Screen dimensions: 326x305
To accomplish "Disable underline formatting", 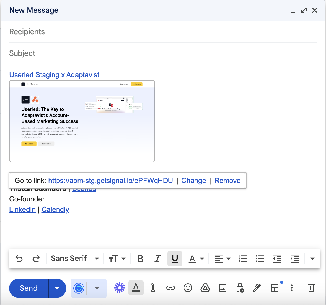I will point(175,259).
